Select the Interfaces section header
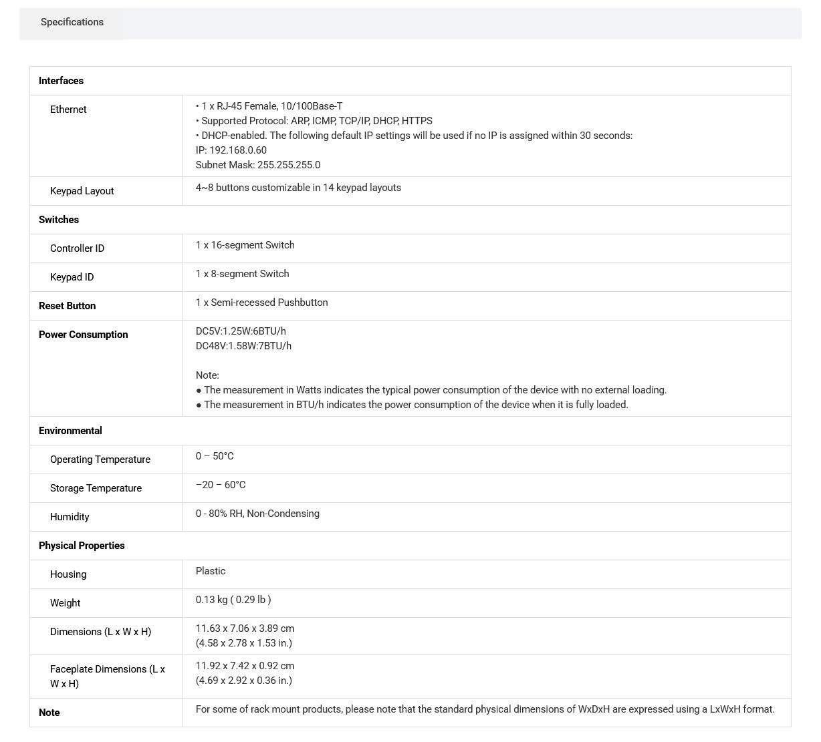Image resolution: width=821 pixels, height=742 pixels. (x=61, y=81)
